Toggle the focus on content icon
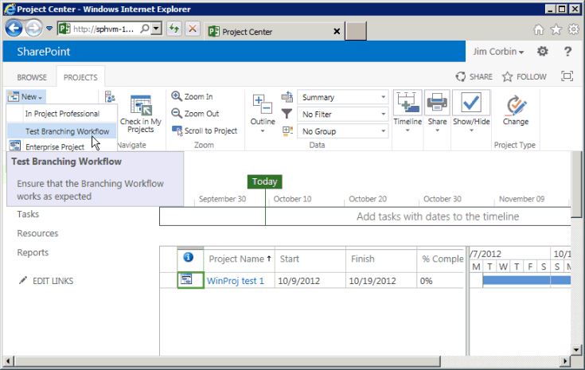 [x=567, y=76]
